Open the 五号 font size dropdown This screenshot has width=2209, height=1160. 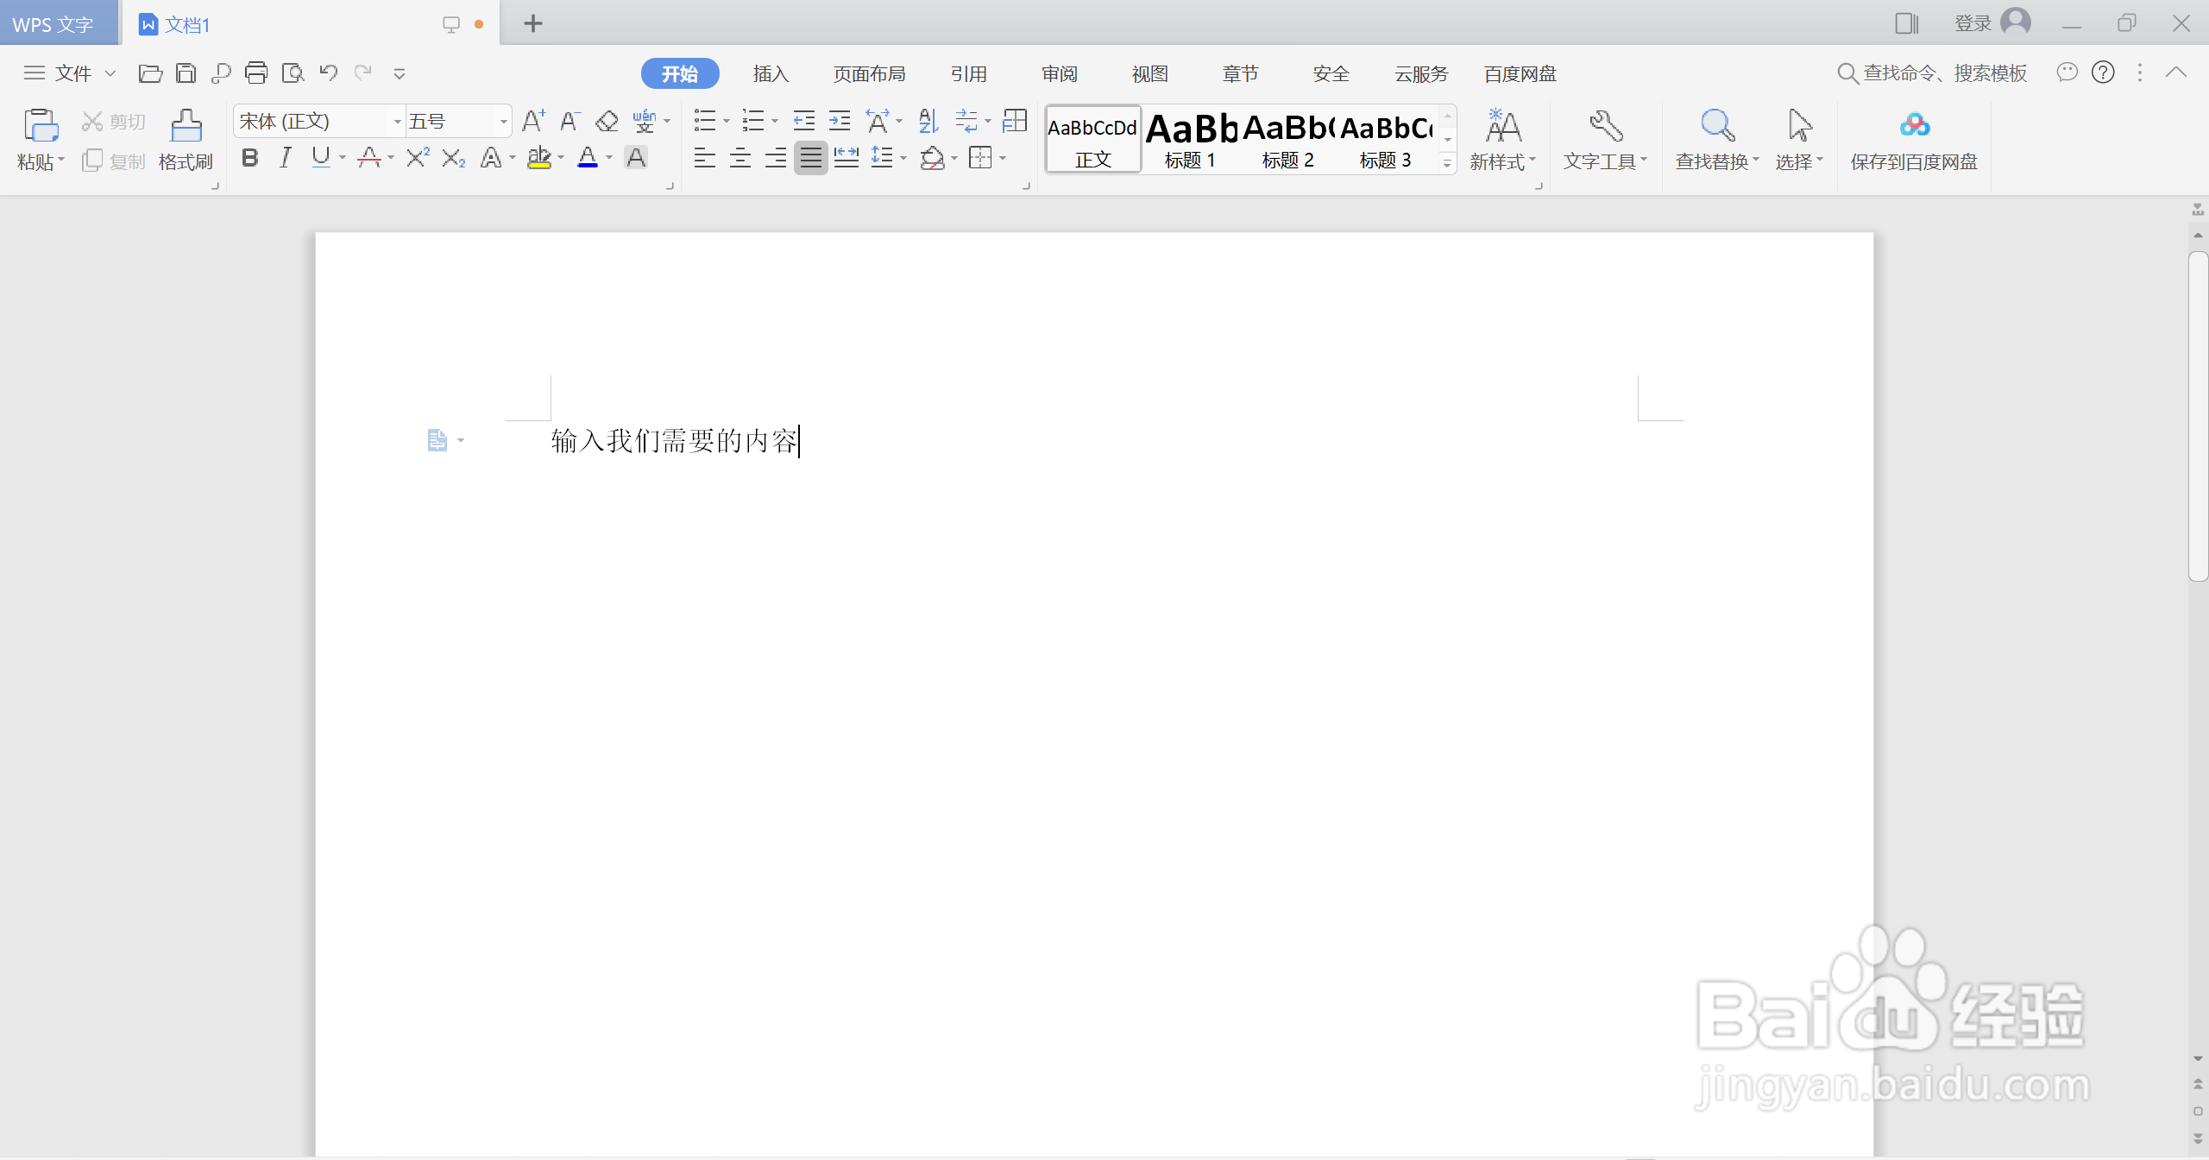tap(503, 122)
